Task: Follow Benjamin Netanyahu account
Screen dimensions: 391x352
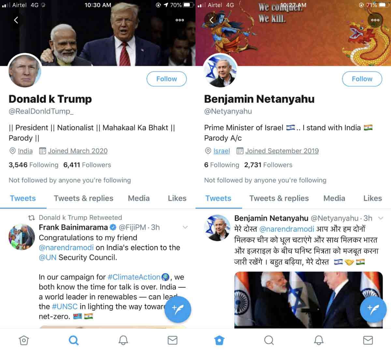Action: (x=362, y=79)
